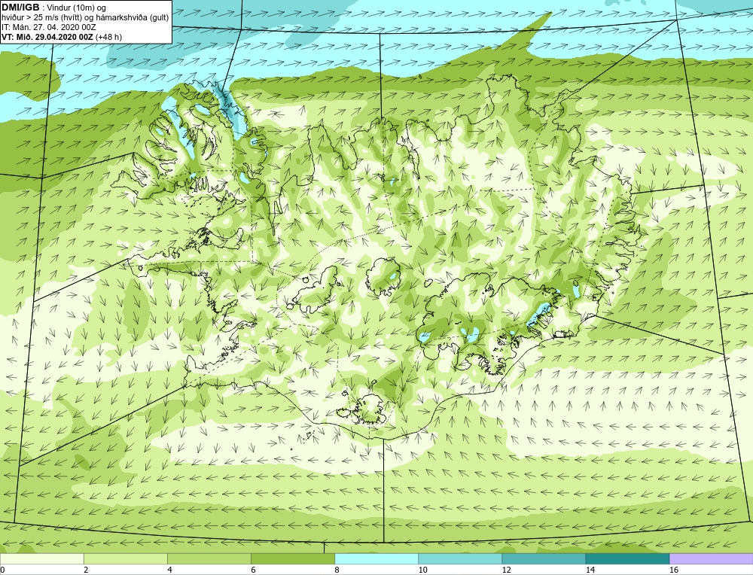
Task: Click the legend label '16'
Action: click(674, 570)
